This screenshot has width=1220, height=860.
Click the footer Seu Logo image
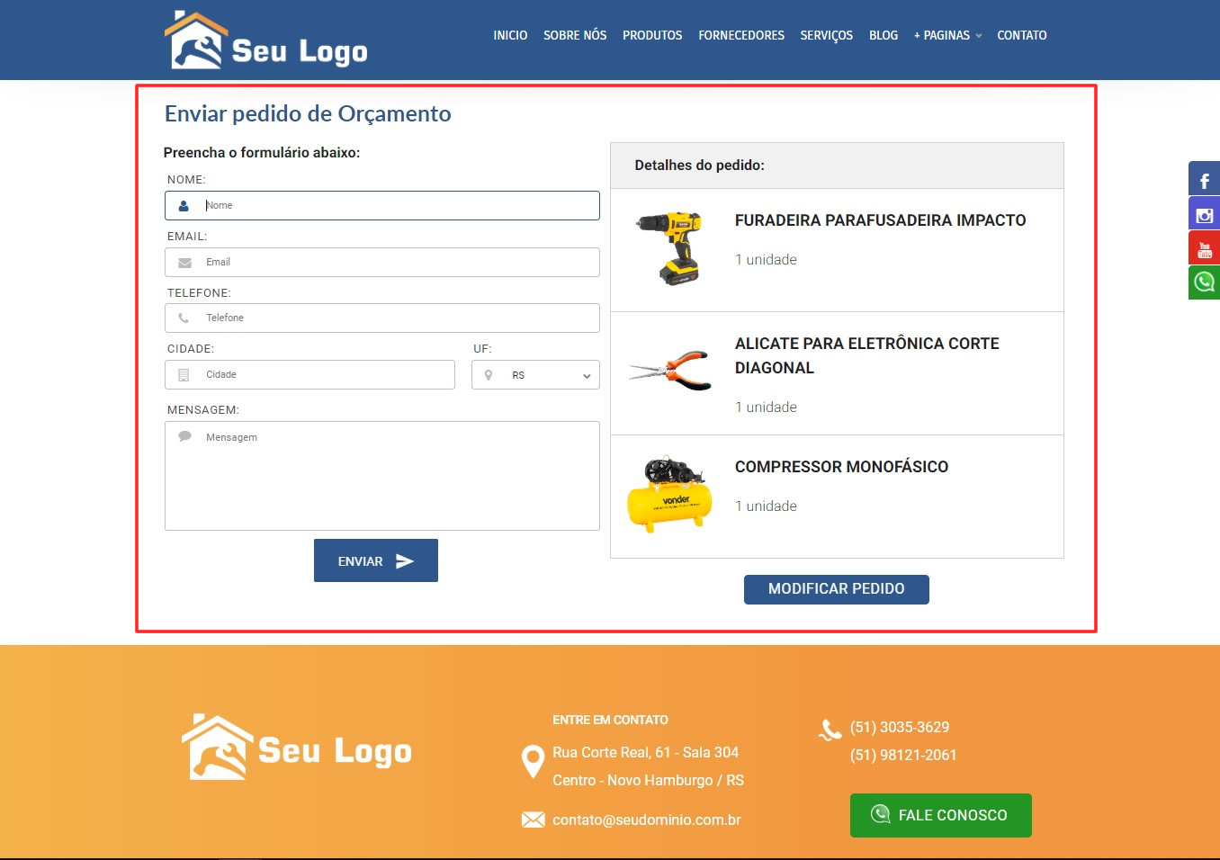297,748
